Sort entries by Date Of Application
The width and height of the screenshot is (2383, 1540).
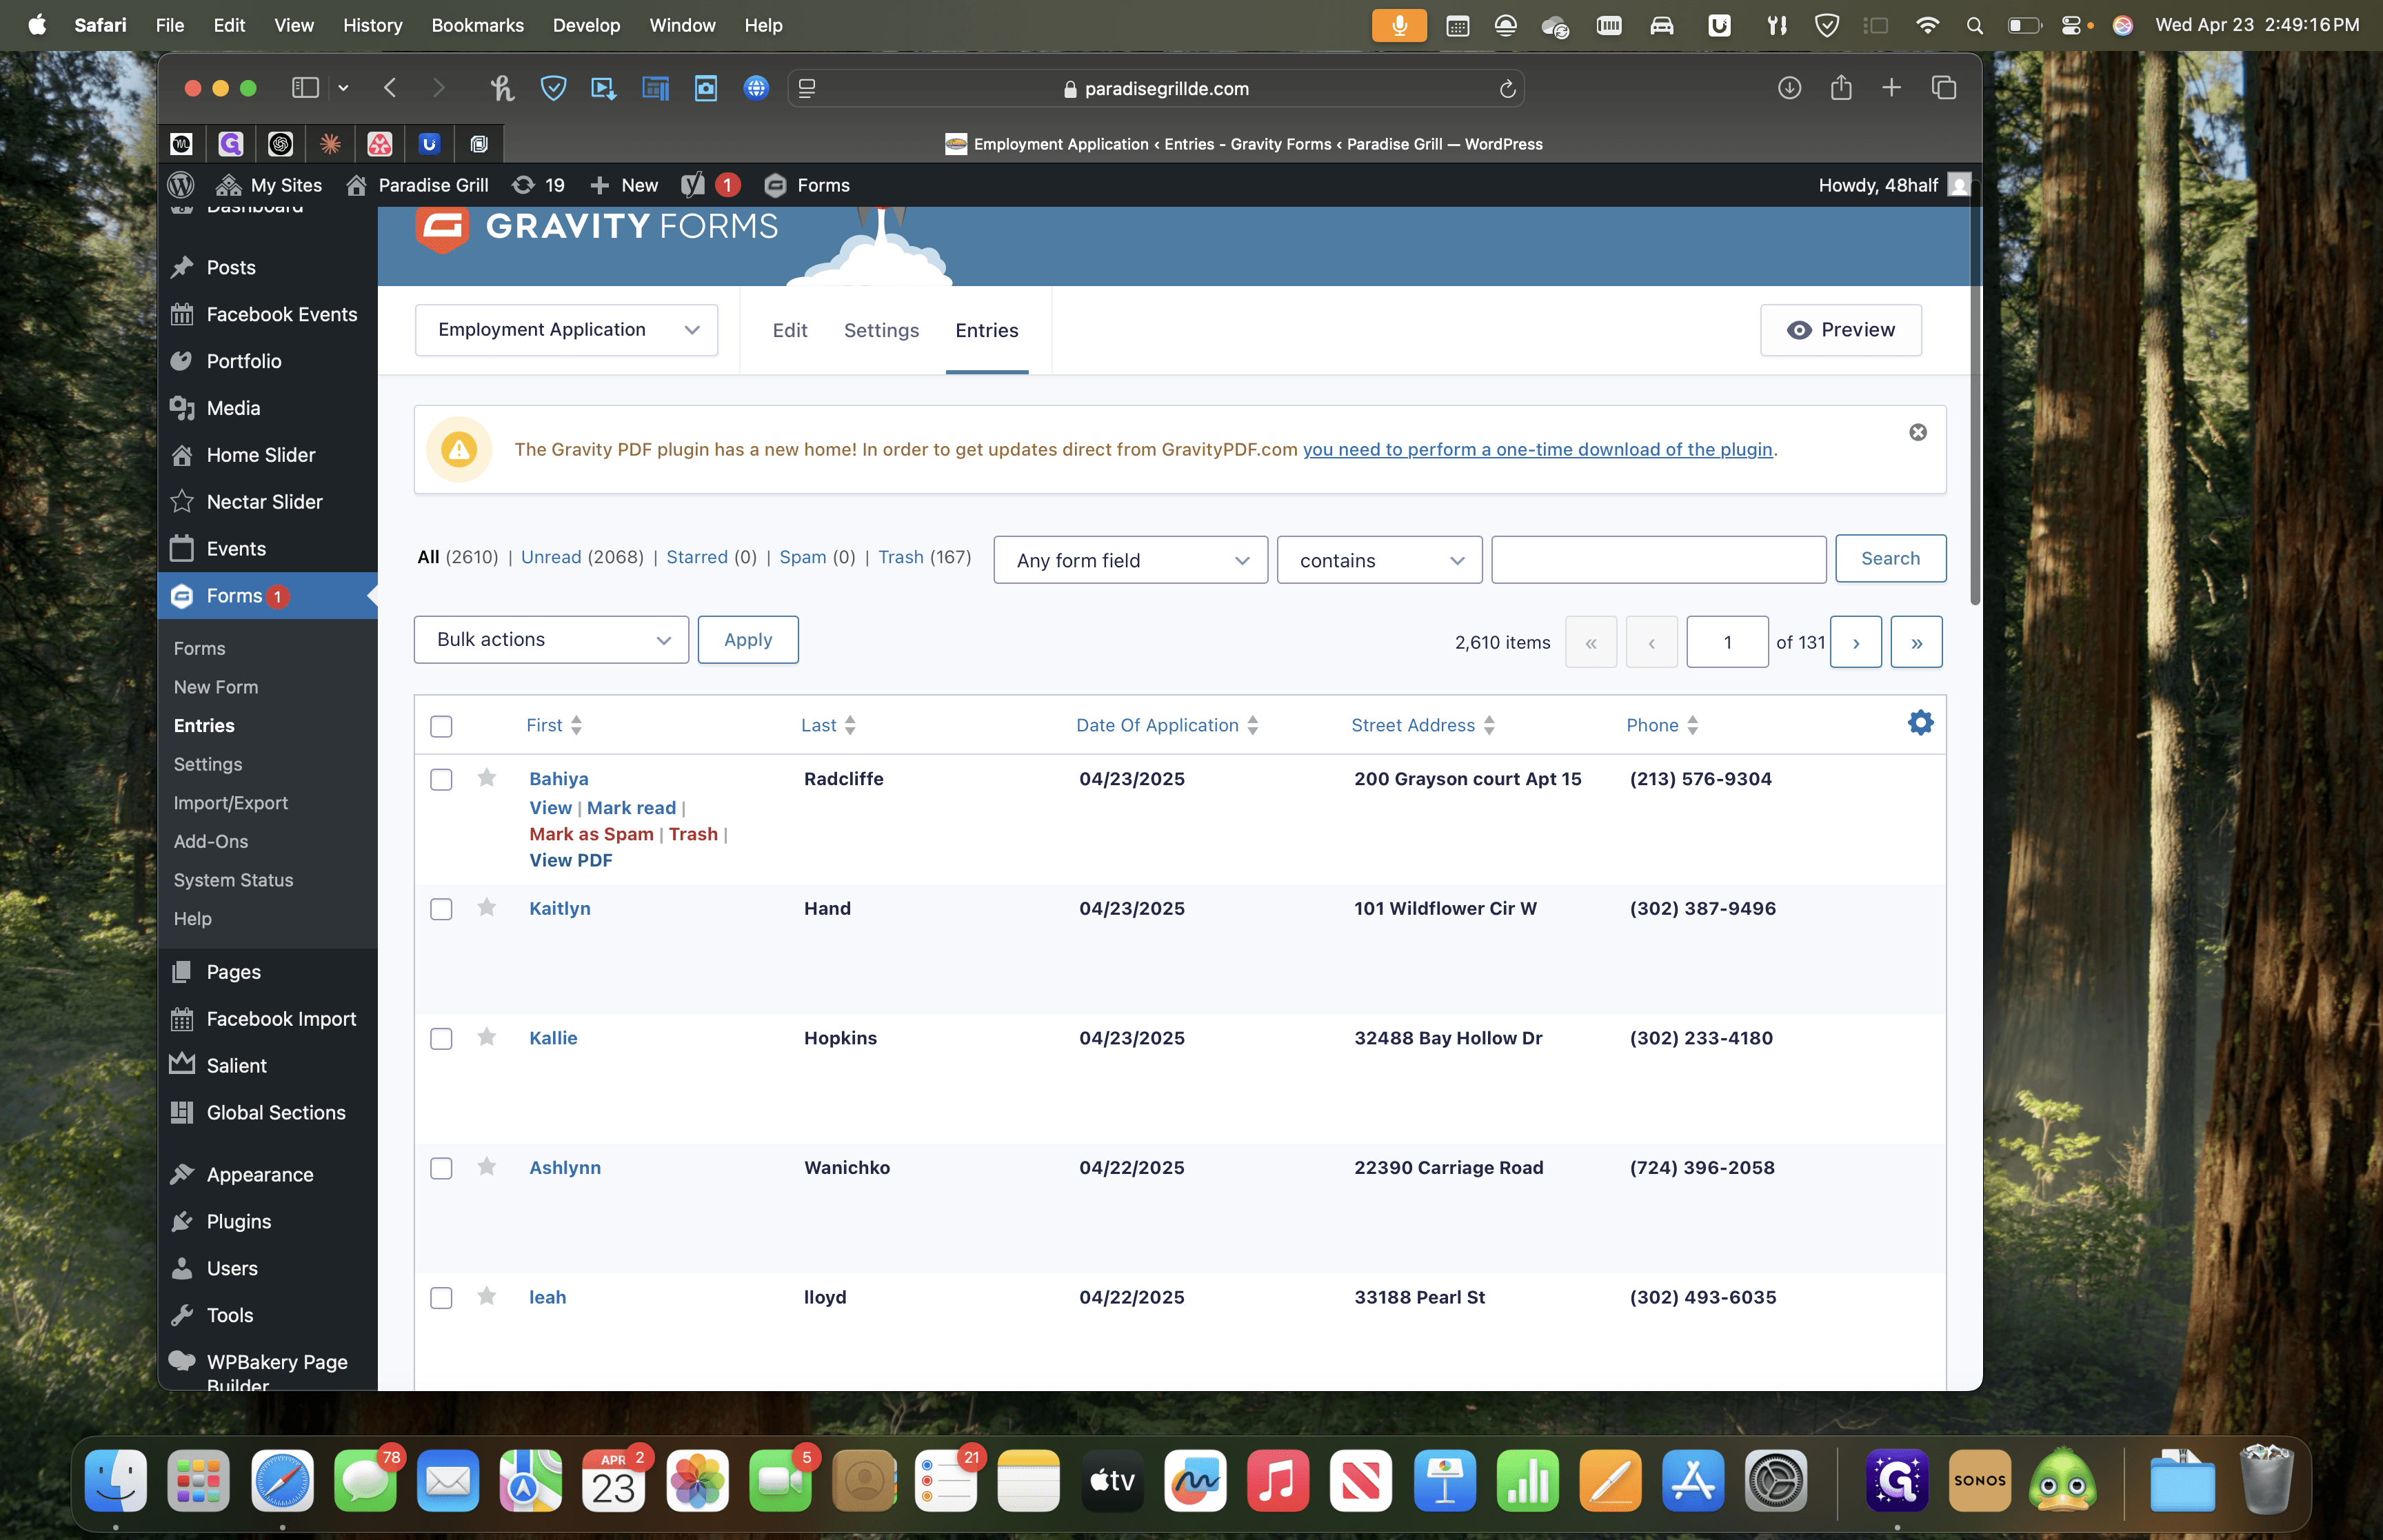pyautogui.click(x=1167, y=725)
